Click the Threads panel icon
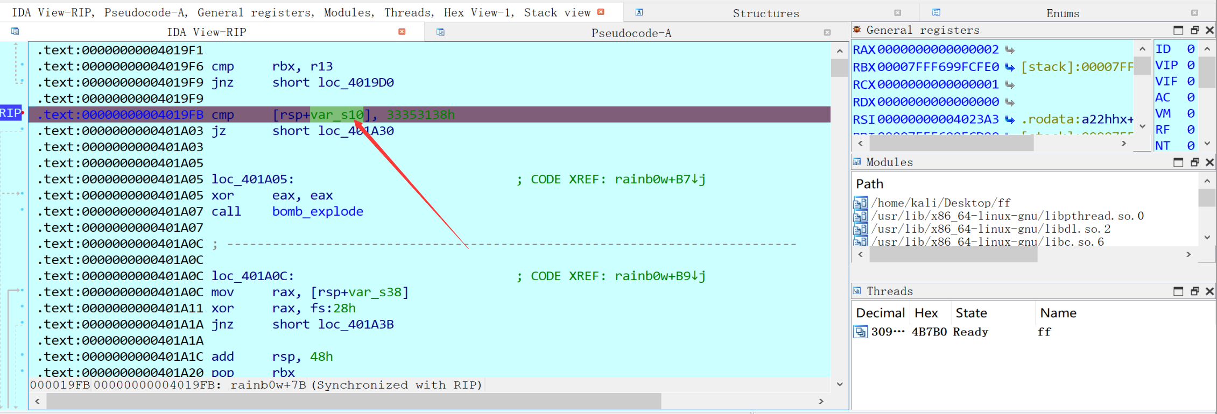1217x414 pixels. coord(857,290)
